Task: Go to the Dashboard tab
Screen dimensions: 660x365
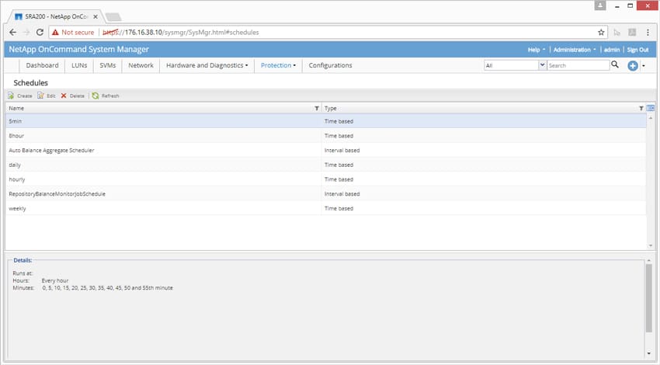Action: click(42, 65)
